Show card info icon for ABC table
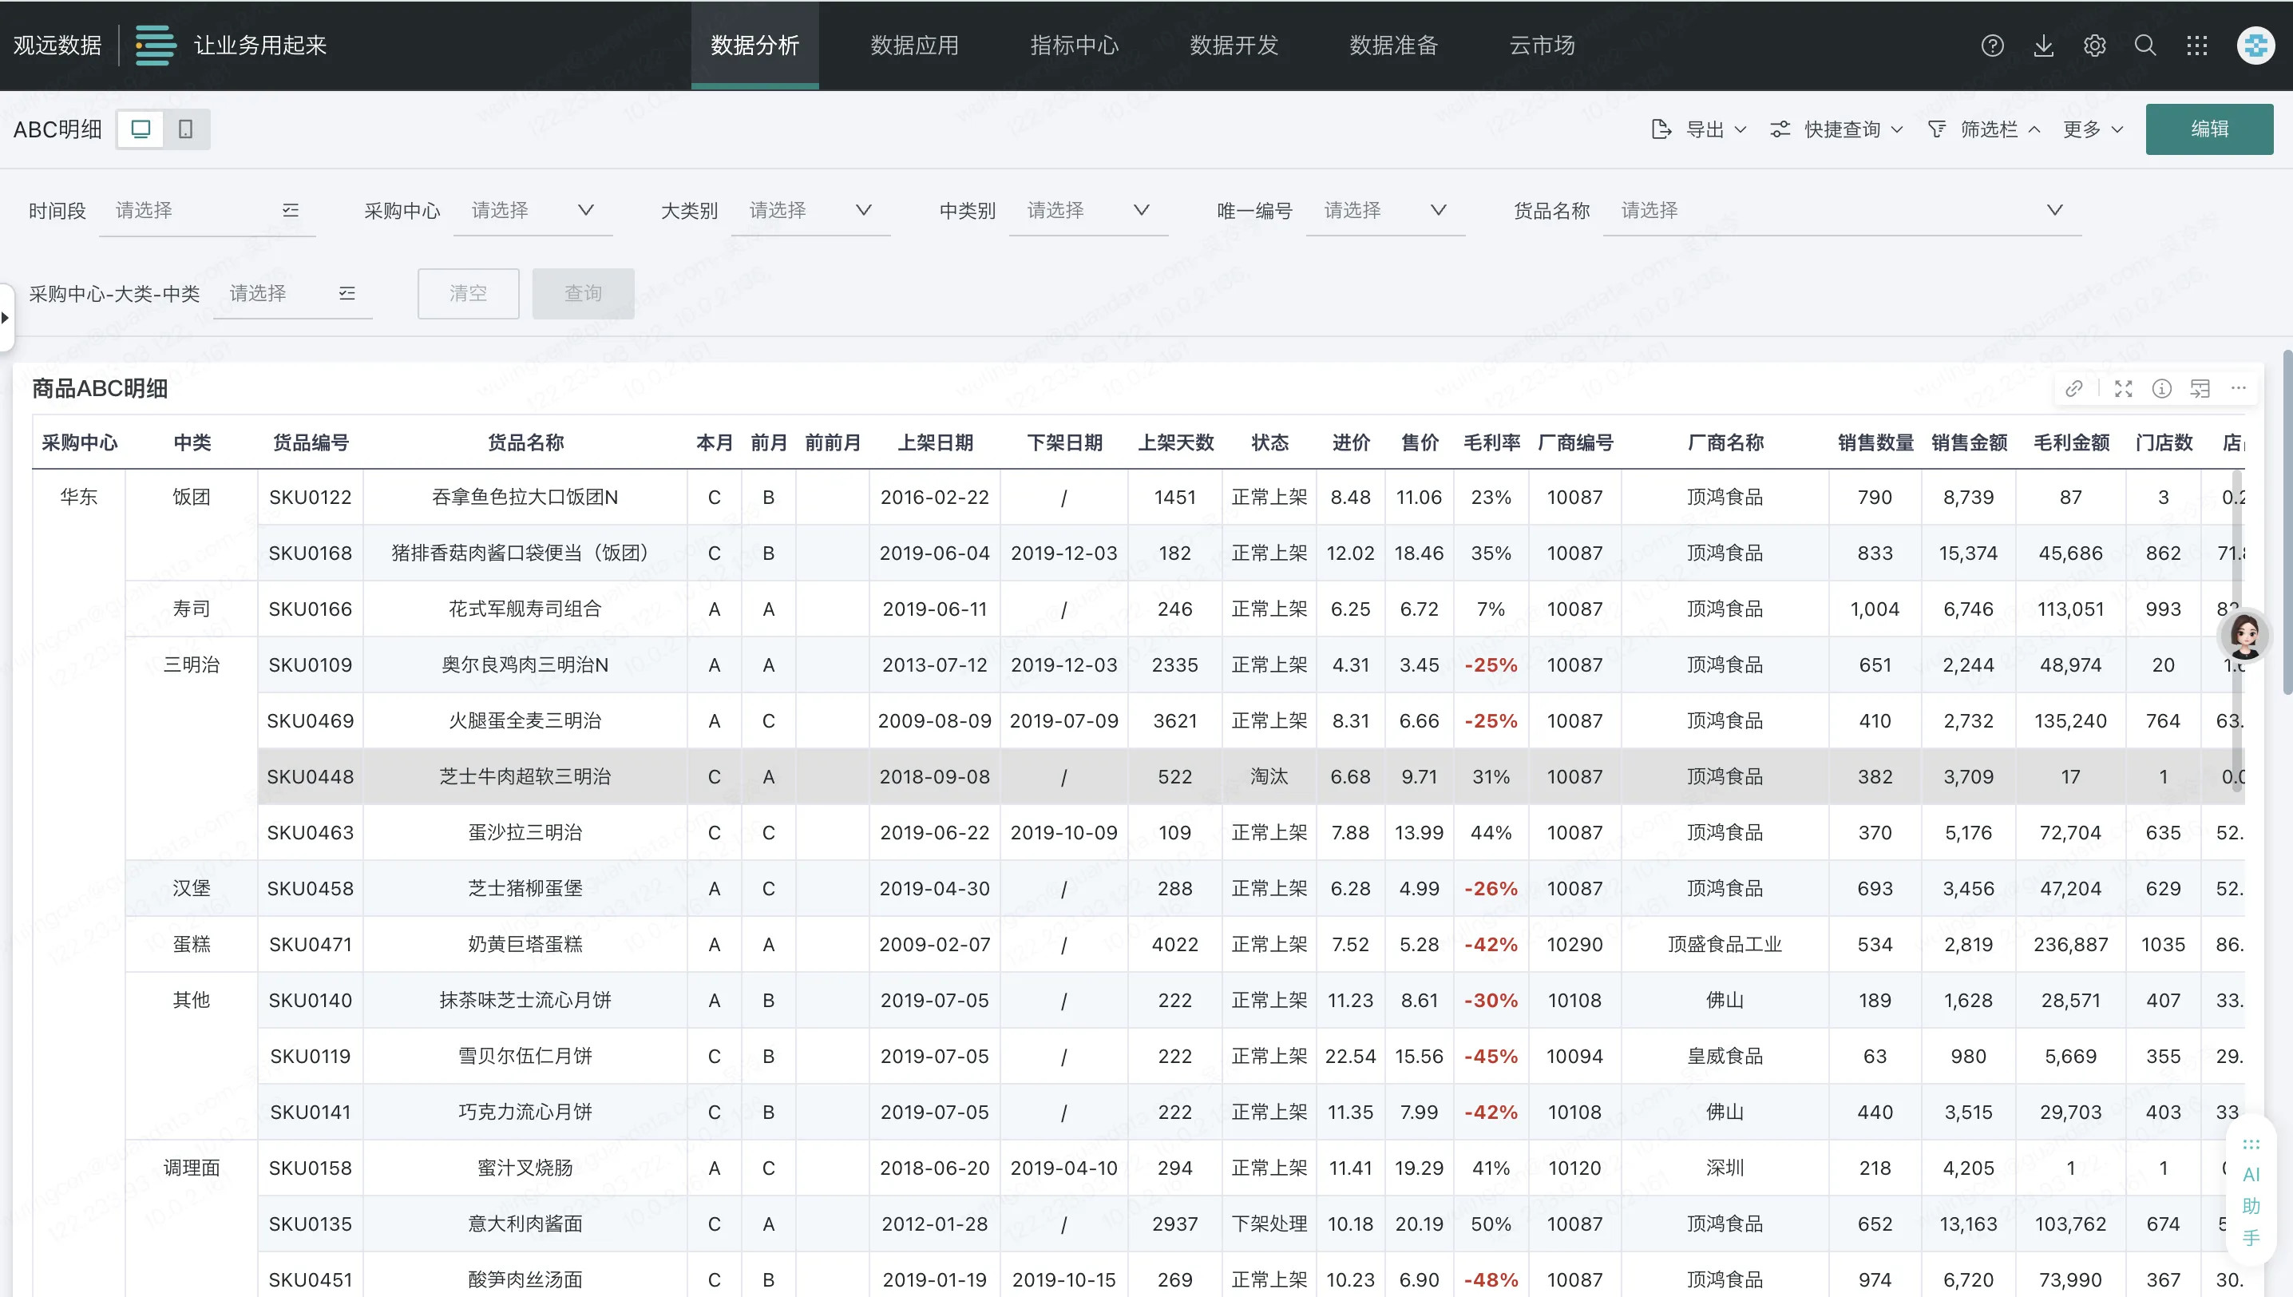The height and width of the screenshot is (1297, 2293). click(2162, 388)
